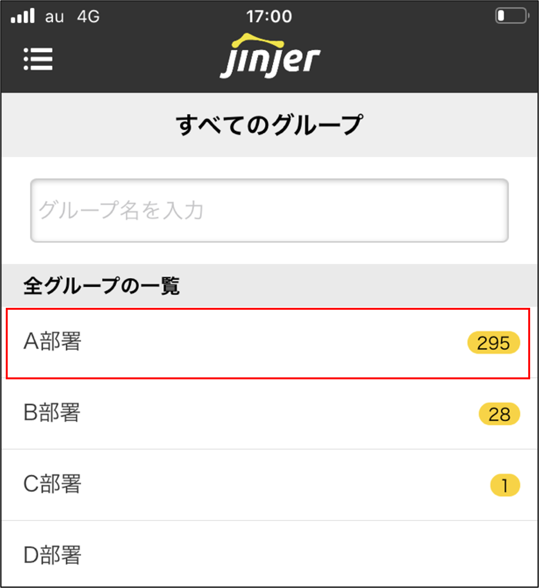Tap blank space between B部署 and 28 badge
539x588 pixels.
click(x=277, y=414)
